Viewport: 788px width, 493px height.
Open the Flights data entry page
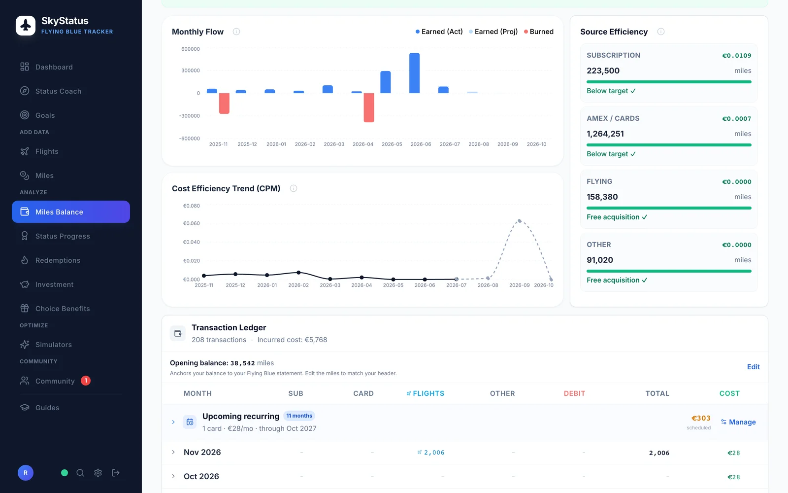pos(71,151)
